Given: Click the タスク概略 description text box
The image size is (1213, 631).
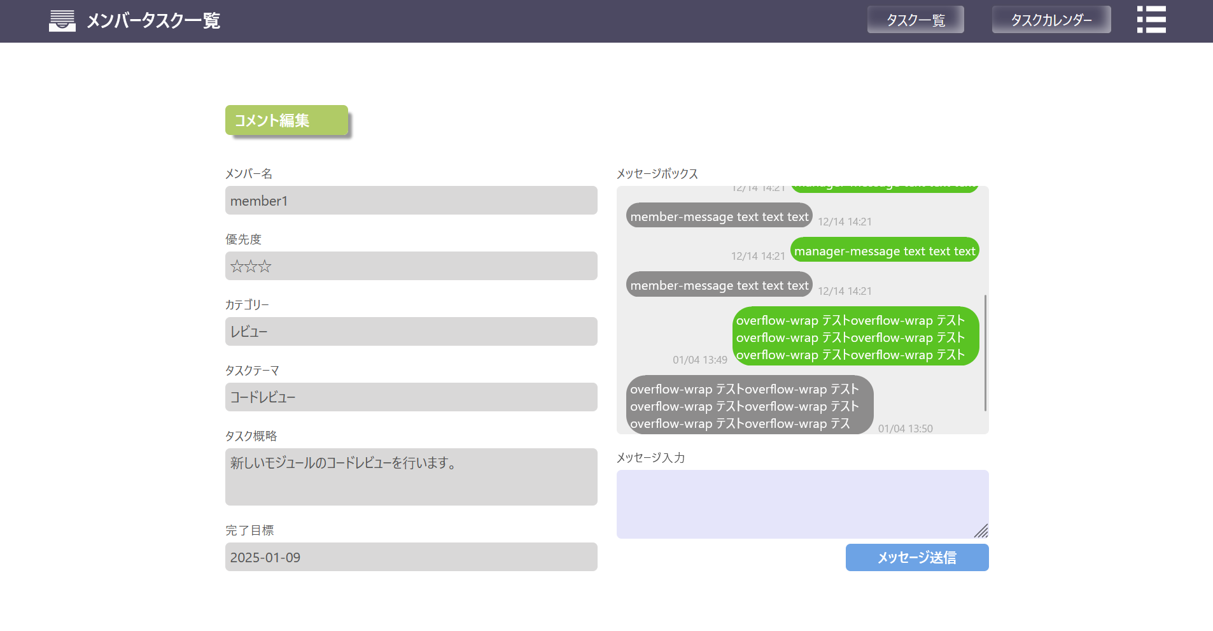Looking at the screenshot, I should click(410, 477).
